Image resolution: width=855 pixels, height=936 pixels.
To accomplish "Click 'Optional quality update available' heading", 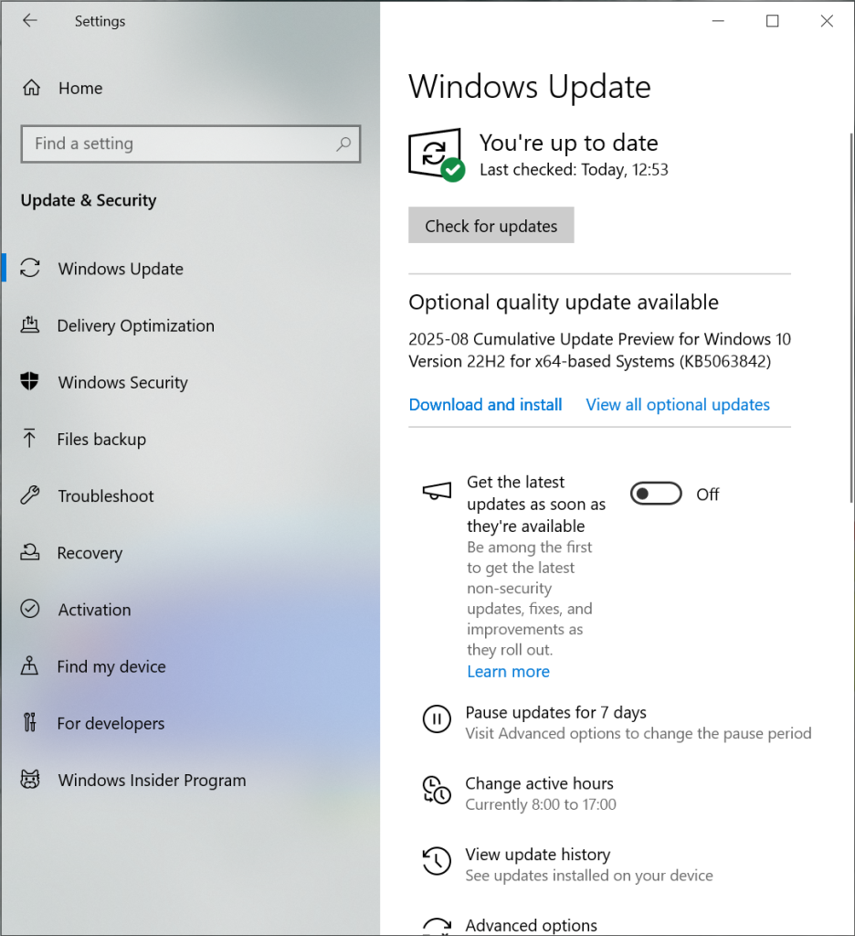I will pos(564,302).
